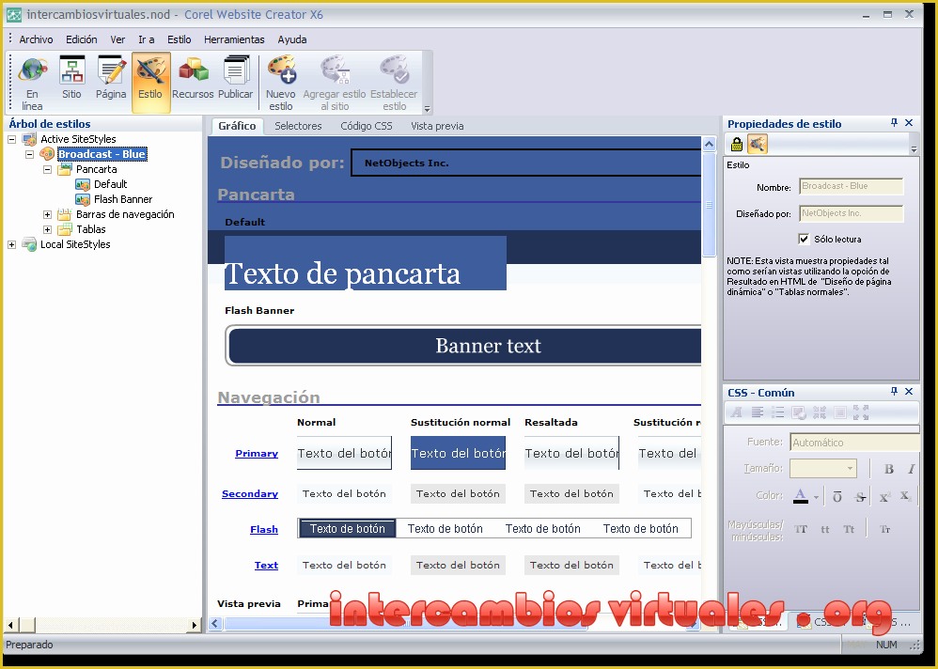Collapse the Pancarta folder
This screenshot has height=669, width=938.
[x=47, y=170]
